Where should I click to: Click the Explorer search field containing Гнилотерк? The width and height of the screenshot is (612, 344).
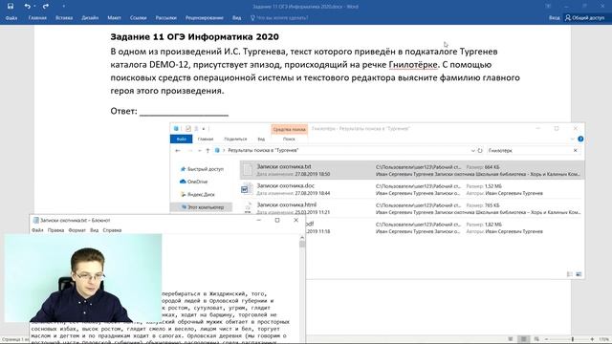[529, 151]
